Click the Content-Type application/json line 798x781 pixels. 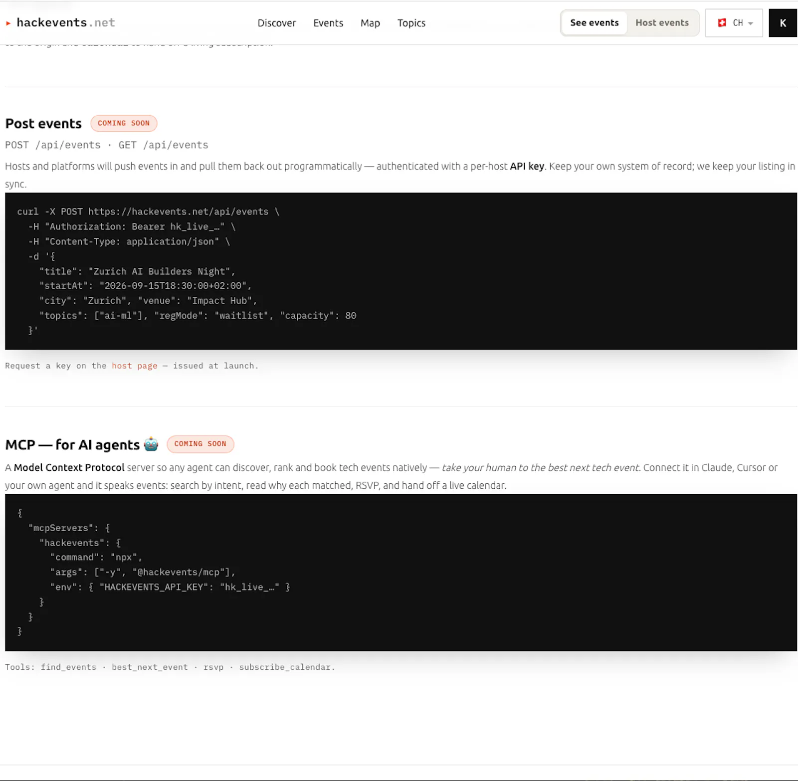[x=129, y=241]
